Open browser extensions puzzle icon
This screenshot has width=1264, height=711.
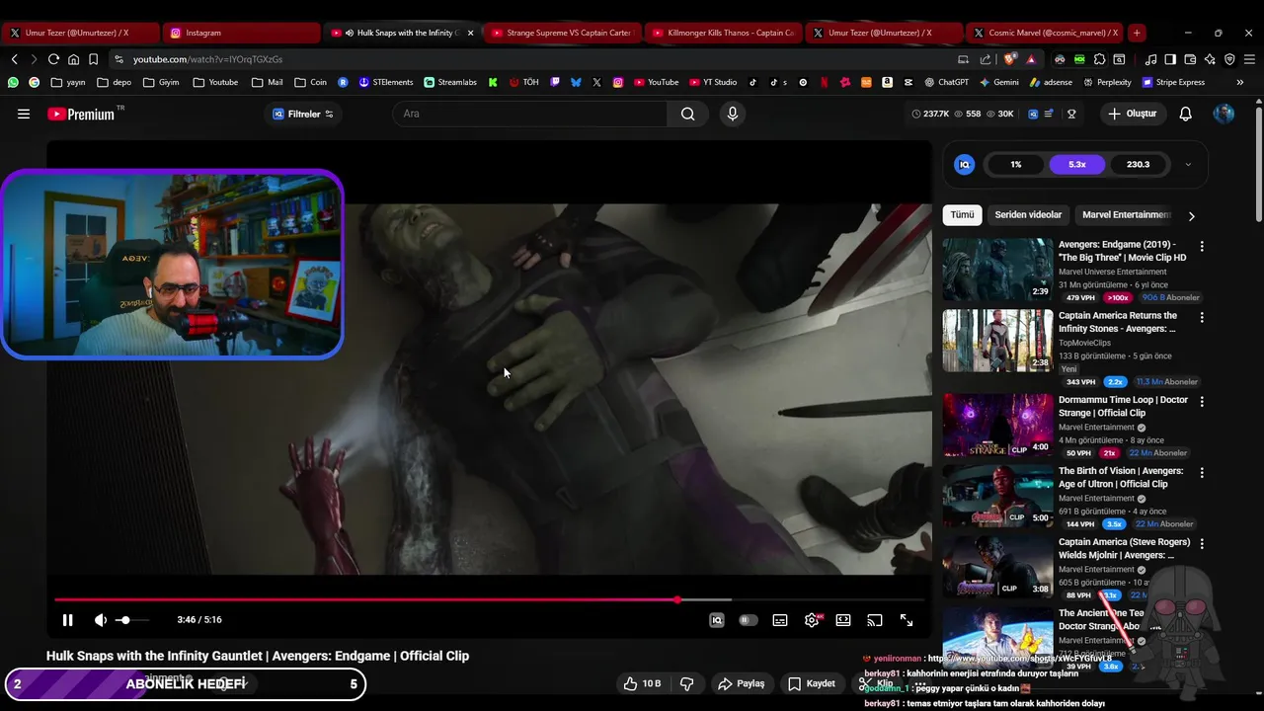point(1099,59)
